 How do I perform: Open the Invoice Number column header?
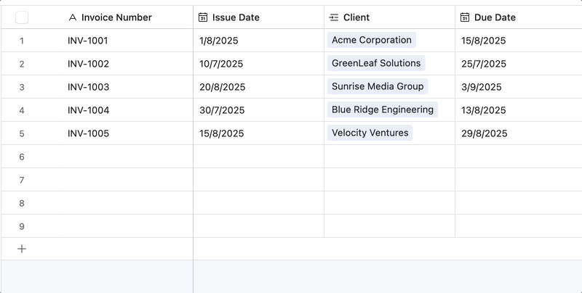pyautogui.click(x=116, y=17)
